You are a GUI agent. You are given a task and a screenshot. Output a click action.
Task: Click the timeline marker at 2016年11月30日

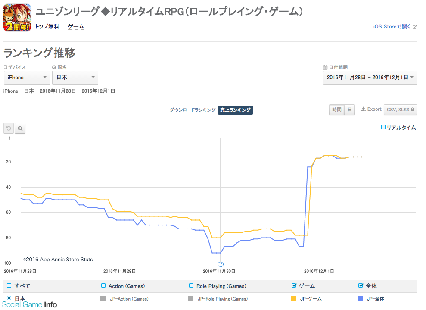[x=221, y=264]
